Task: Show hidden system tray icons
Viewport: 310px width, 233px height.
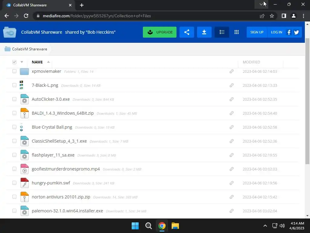Action: click(x=265, y=226)
